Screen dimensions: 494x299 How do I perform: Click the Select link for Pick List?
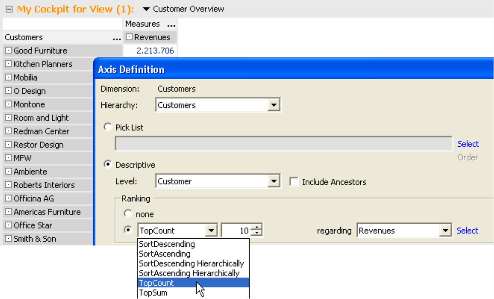coord(468,144)
